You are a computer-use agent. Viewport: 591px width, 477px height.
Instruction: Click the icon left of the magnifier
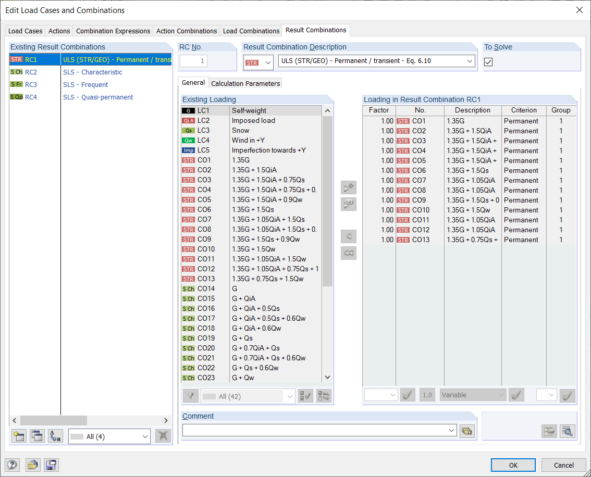549,431
